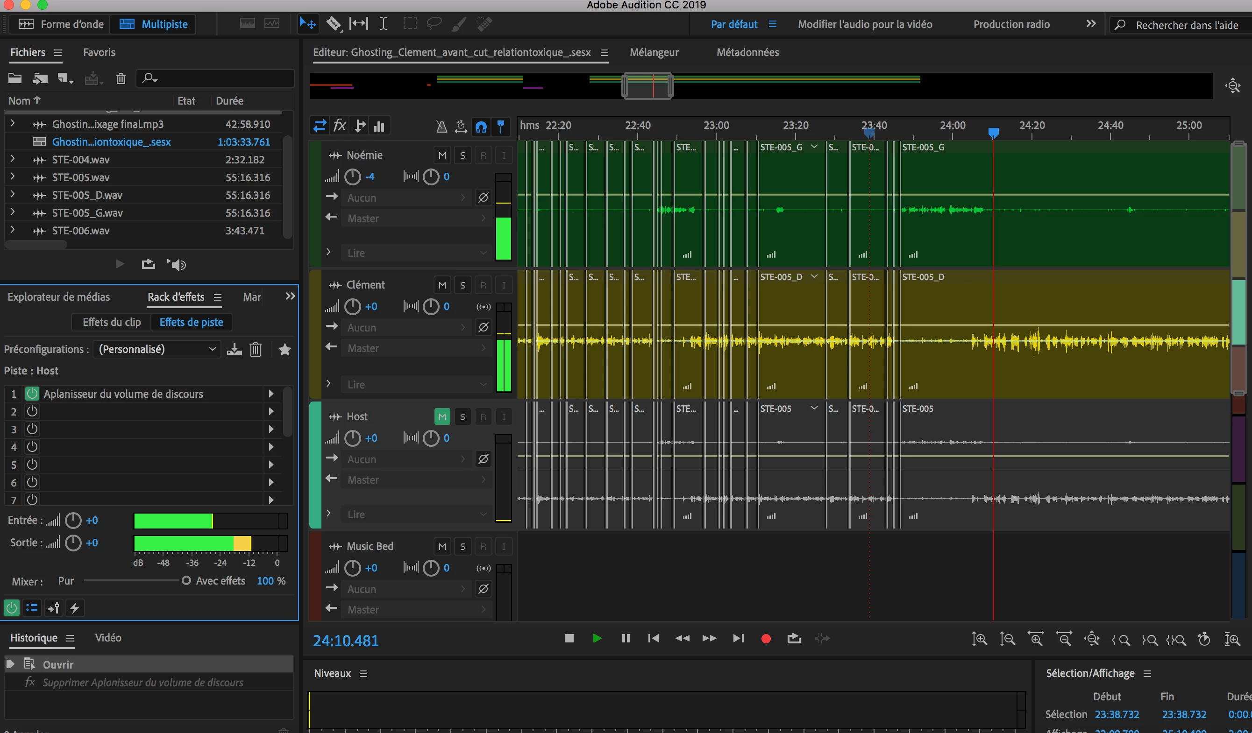This screenshot has height=733, width=1252.
Task: Open the Lire automation dropdown on Noémie track
Action: click(416, 253)
